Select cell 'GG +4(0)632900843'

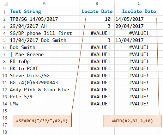click(x=44, y=82)
